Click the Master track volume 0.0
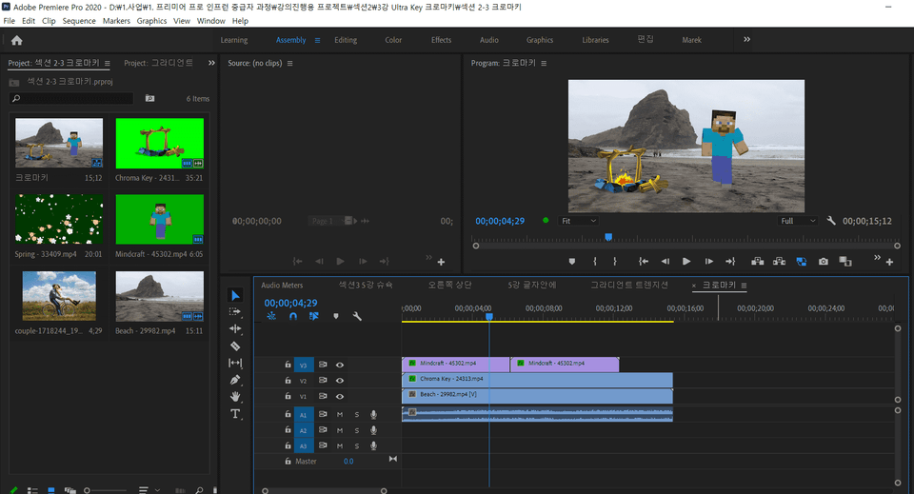This screenshot has height=494, width=914. [x=348, y=462]
